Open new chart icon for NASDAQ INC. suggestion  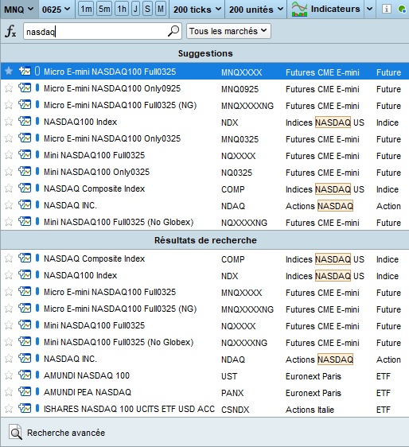tap(25, 204)
